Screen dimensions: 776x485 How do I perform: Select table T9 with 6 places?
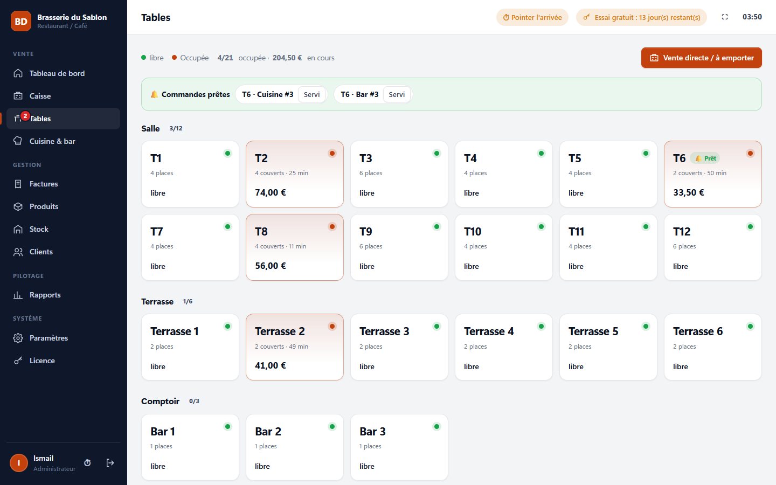pyautogui.click(x=399, y=247)
